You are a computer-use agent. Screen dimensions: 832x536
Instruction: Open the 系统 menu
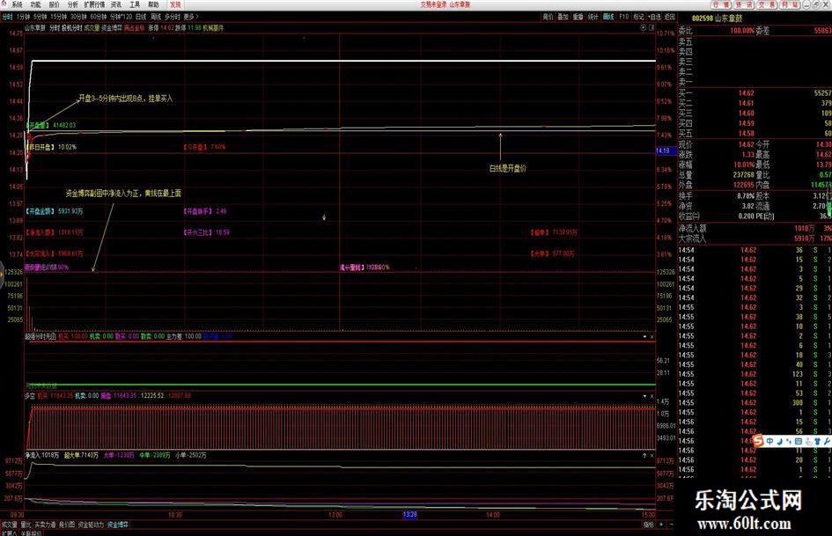(x=17, y=4)
